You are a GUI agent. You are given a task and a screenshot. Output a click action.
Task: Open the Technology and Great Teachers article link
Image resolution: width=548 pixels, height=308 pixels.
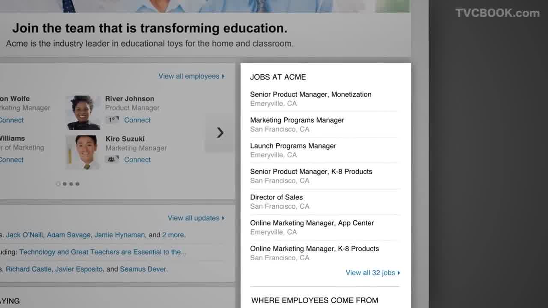[x=103, y=252]
